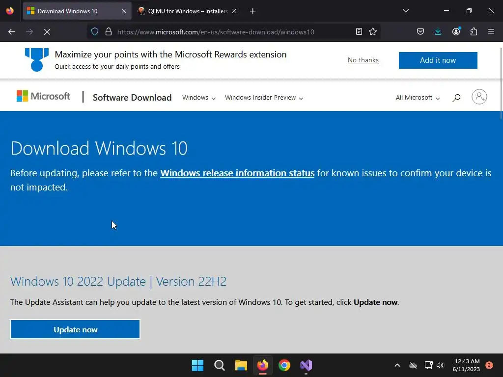Click the page vertical scrollbar
The height and width of the screenshot is (377, 503).
click(501, 83)
